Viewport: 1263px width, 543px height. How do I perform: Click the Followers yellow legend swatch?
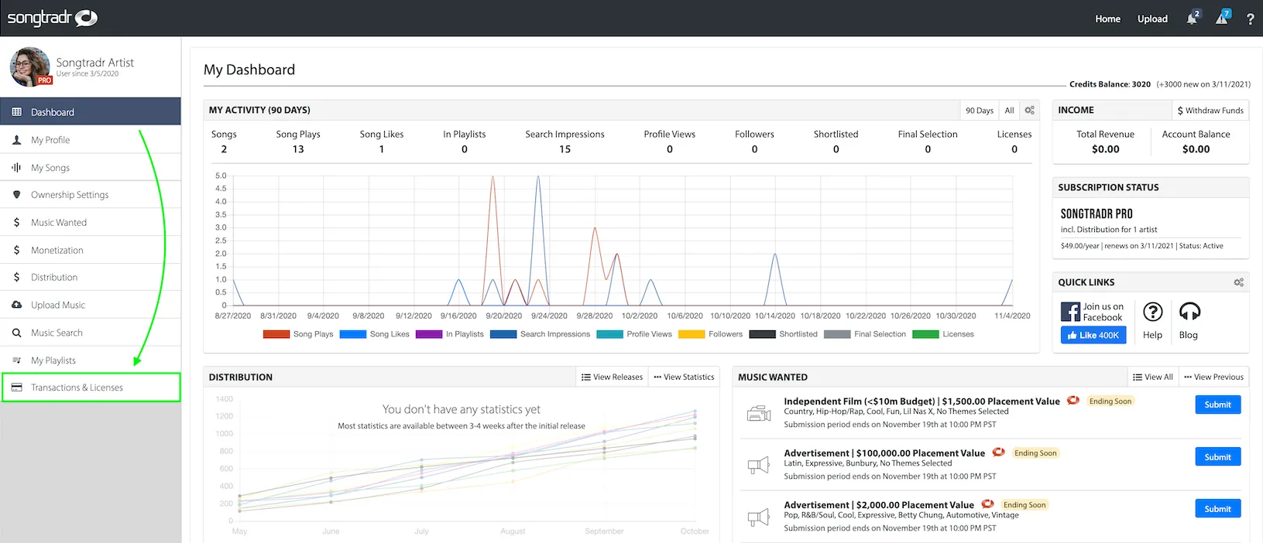[691, 334]
